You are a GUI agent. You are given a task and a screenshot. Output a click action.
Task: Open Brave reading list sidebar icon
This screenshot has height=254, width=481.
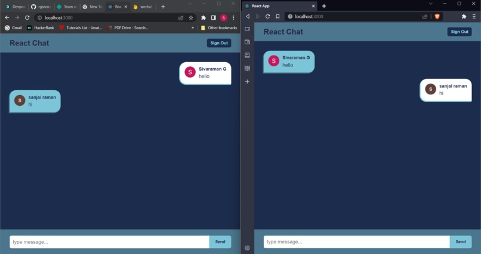click(x=247, y=68)
